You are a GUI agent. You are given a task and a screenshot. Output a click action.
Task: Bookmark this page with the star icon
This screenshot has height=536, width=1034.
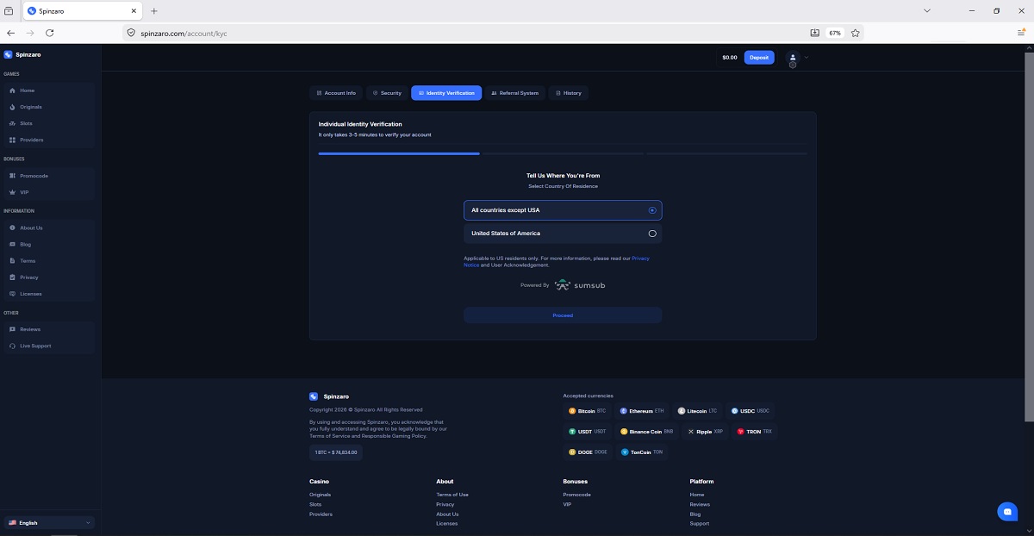[855, 33]
